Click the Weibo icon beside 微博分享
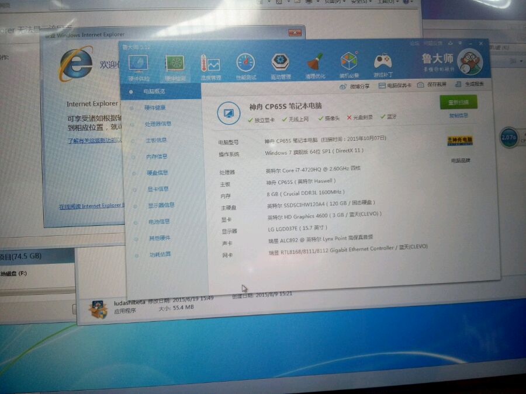The width and height of the screenshot is (526, 394). (x=343, y=87)
